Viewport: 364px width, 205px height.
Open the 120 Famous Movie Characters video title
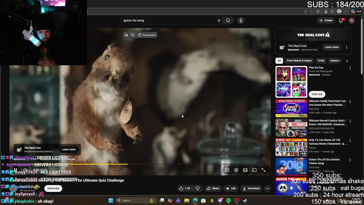coord(327,142)
